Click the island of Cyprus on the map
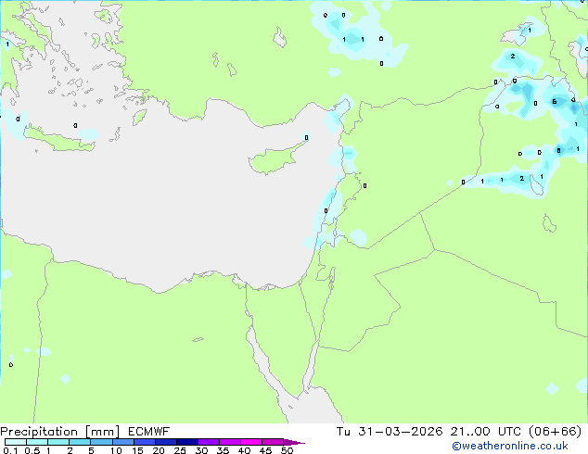This screenshot has height=454, width=588. tap(273, 159)
